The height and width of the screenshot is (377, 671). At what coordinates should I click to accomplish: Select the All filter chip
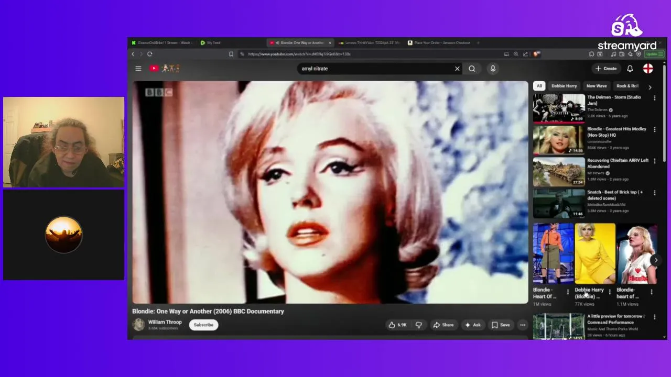539,86
